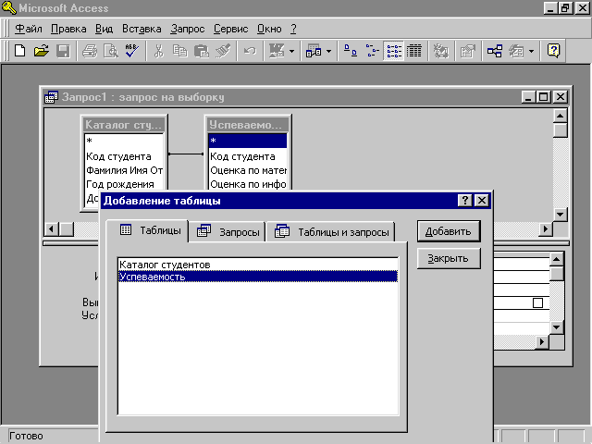This screenshot has height=444, width=592.
Task: Click the dialog's question mark help button
Action: pos(465,200)
